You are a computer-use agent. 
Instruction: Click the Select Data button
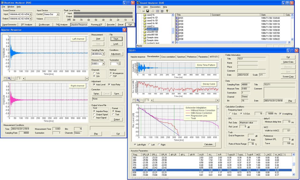(288, 62)
